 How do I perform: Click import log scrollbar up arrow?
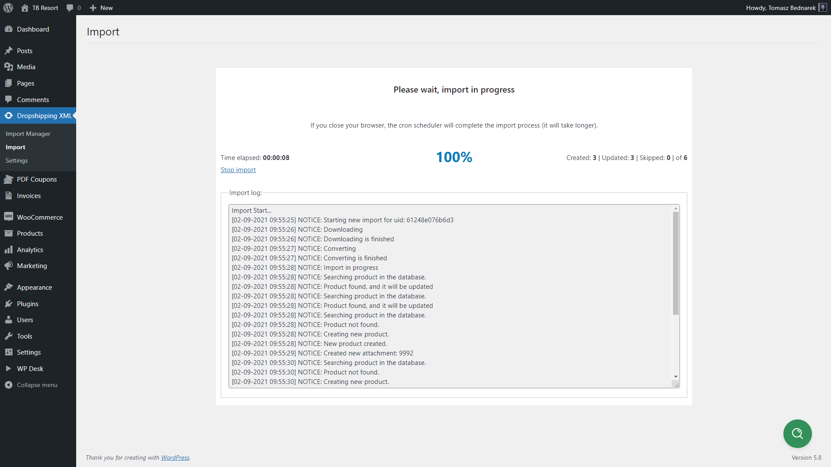click(676, 208)
